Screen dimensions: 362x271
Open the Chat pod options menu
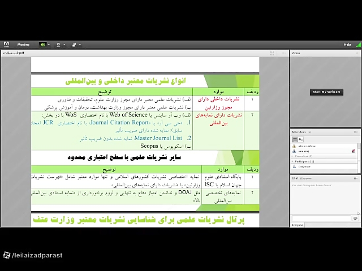[x=356, y=178]
